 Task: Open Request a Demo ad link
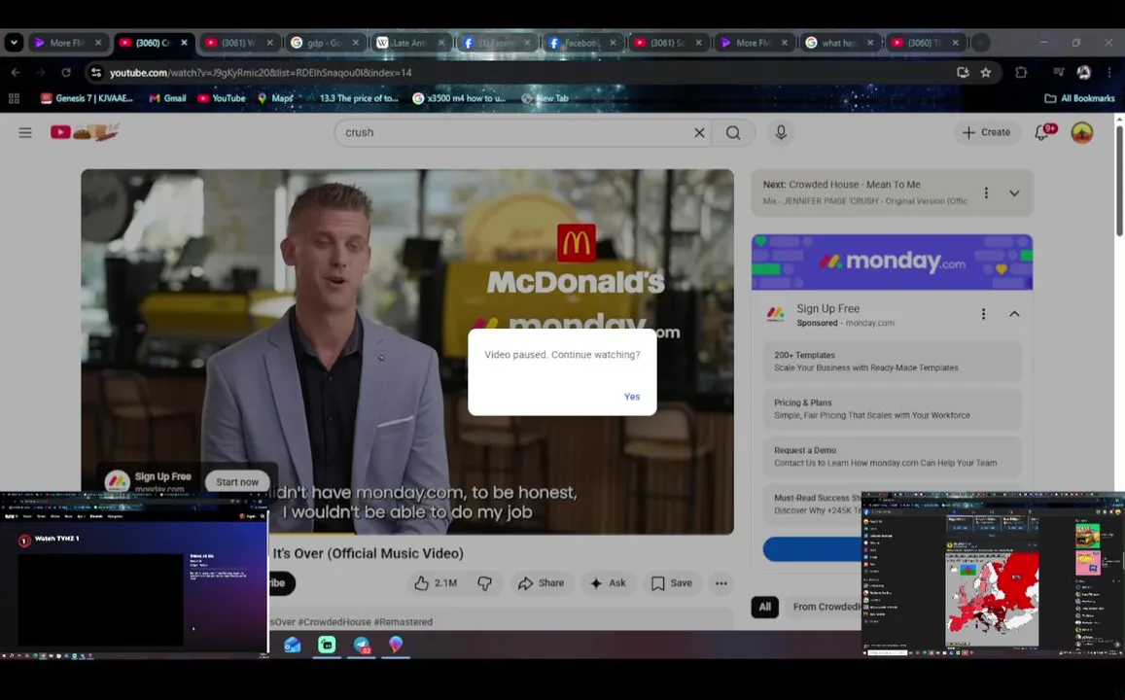point(892,457)
